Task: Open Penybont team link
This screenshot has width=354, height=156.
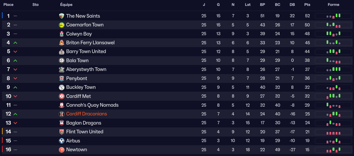Action: coord(76,78)
